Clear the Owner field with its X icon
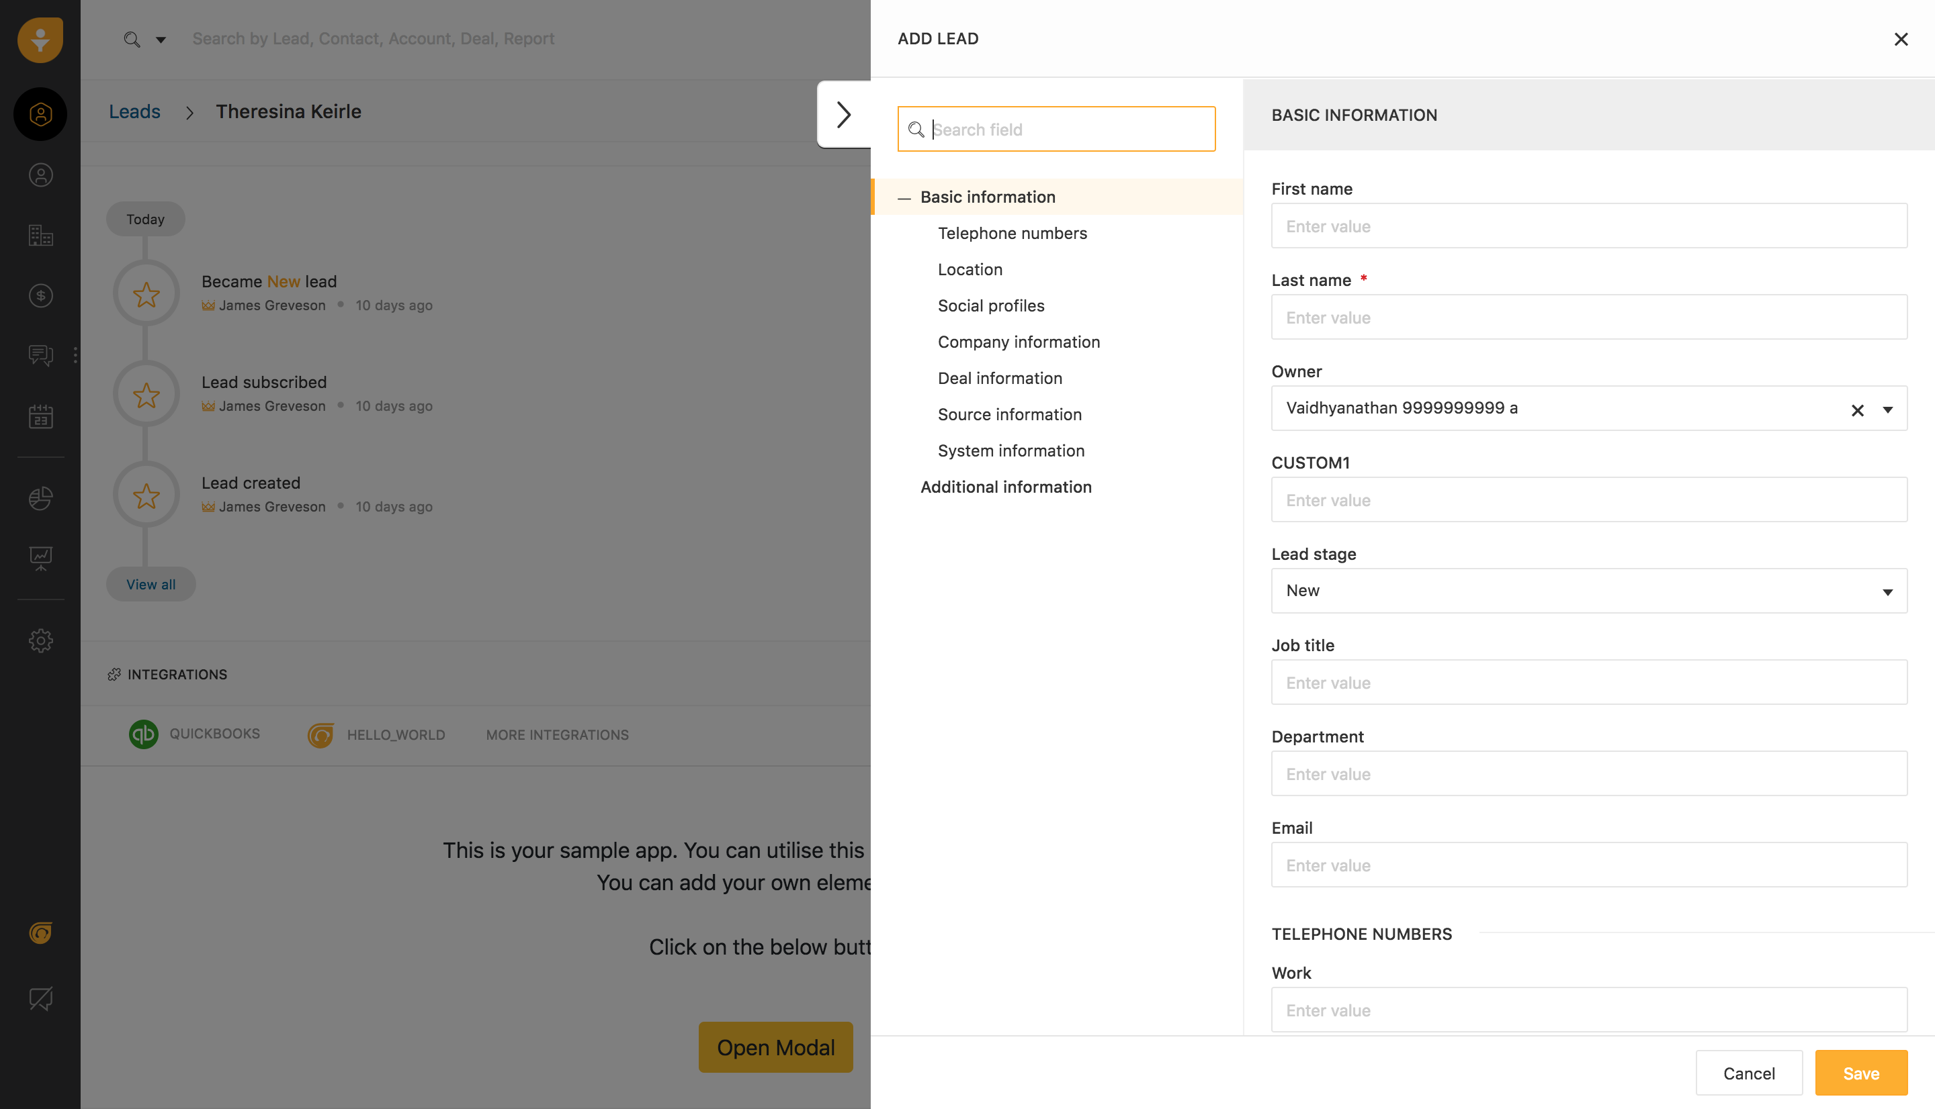The image size is (1935, 1109). pyautogui.click(x=1857, y=409)
